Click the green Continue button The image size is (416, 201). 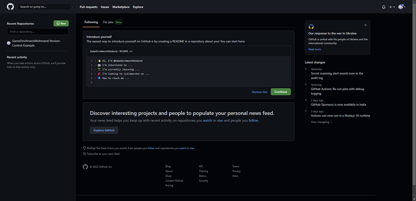tap(281, 92)
